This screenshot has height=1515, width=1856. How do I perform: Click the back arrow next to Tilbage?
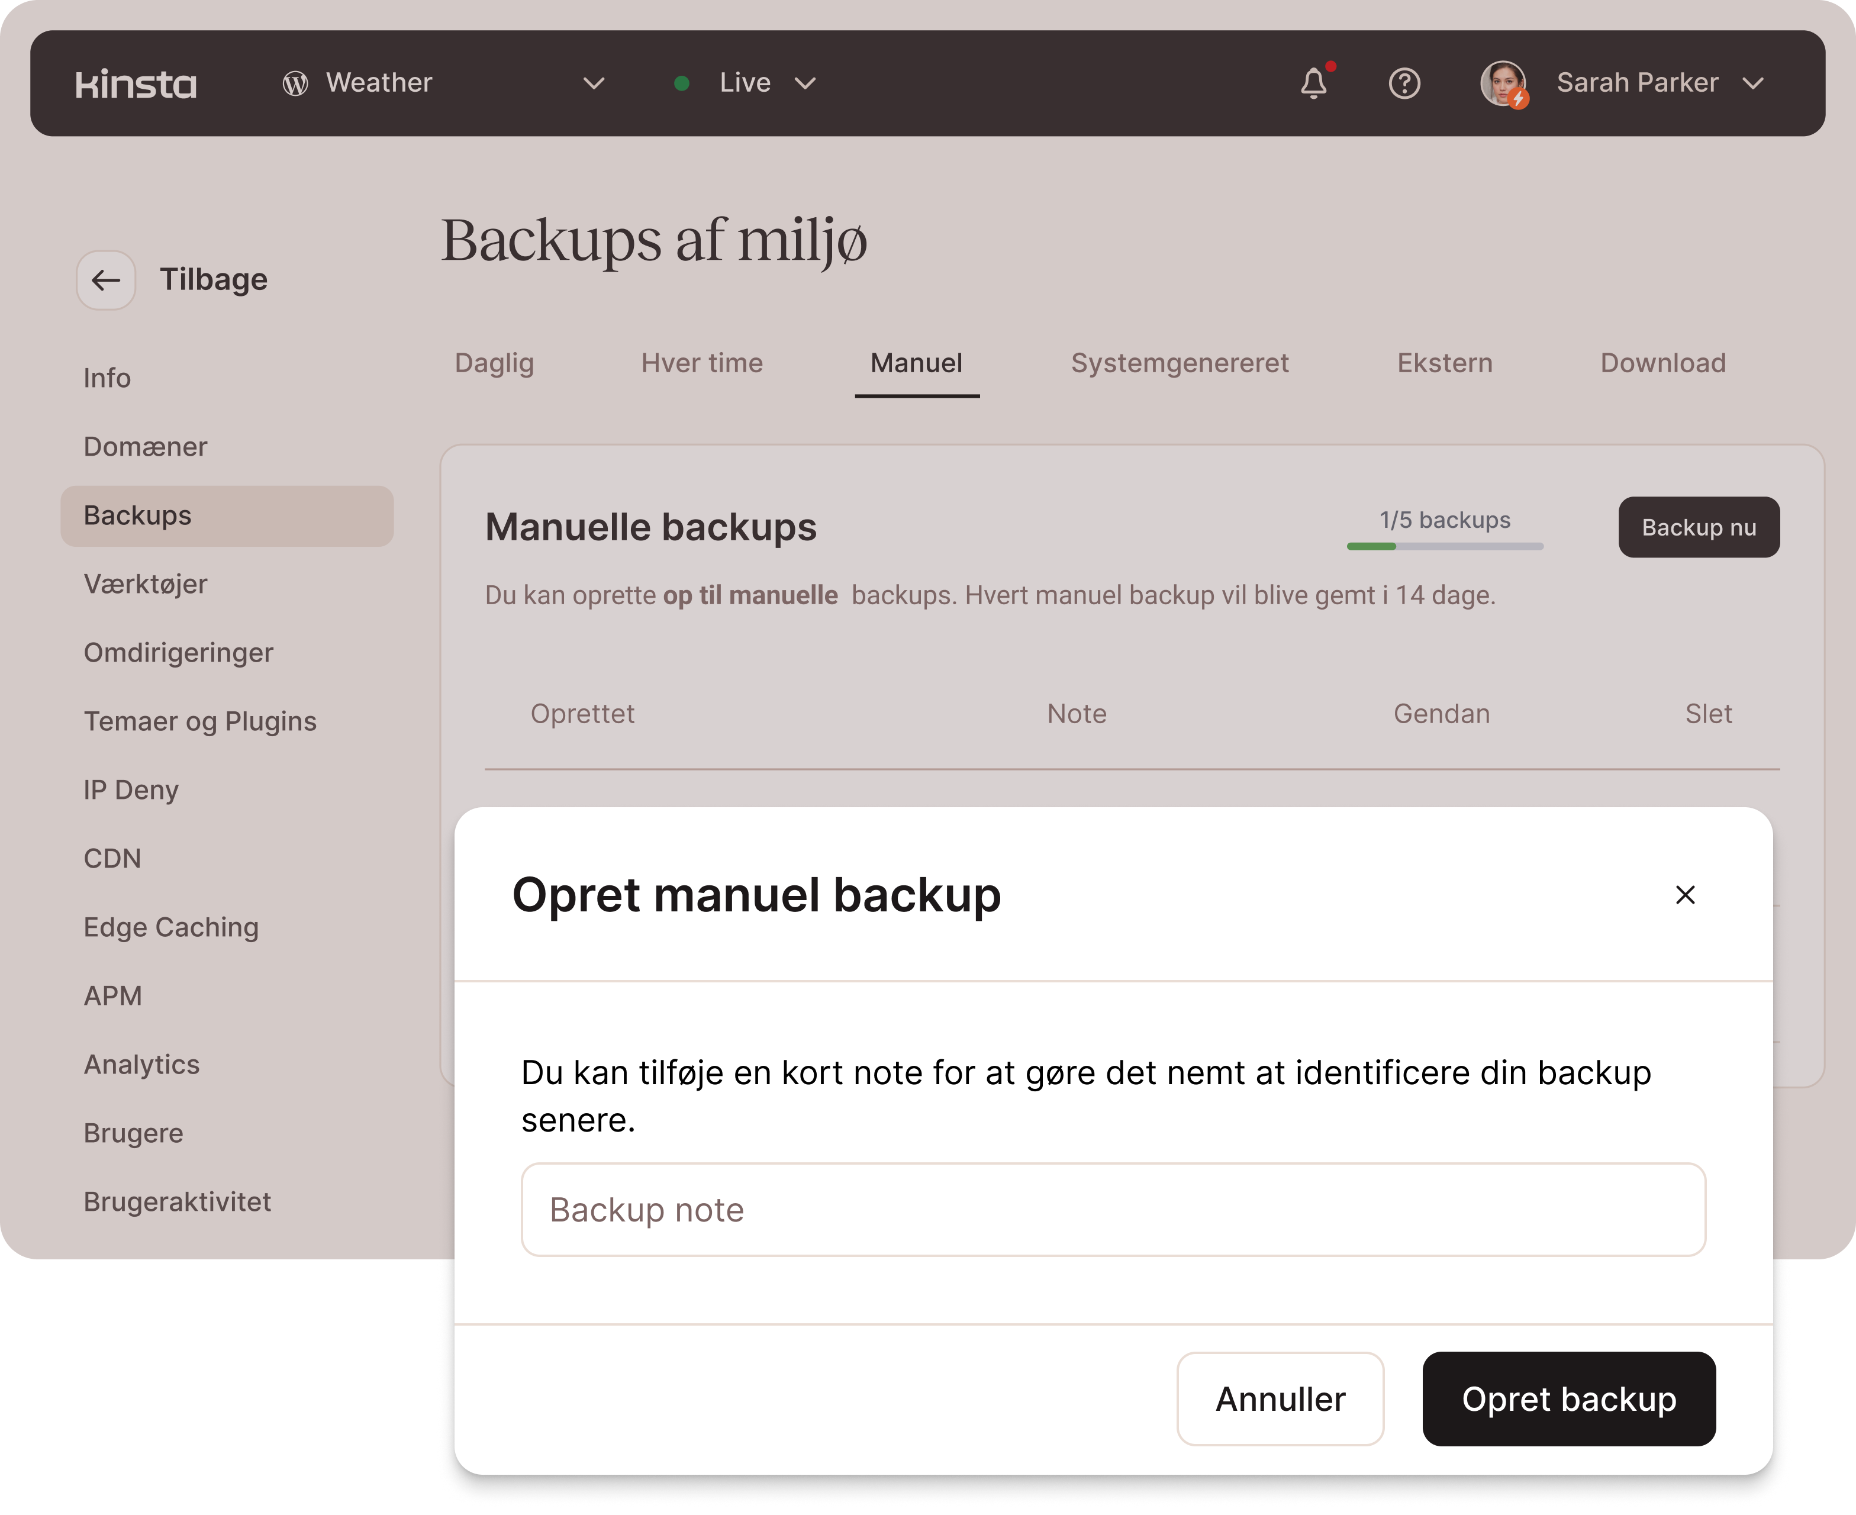[x=107, y=280]
